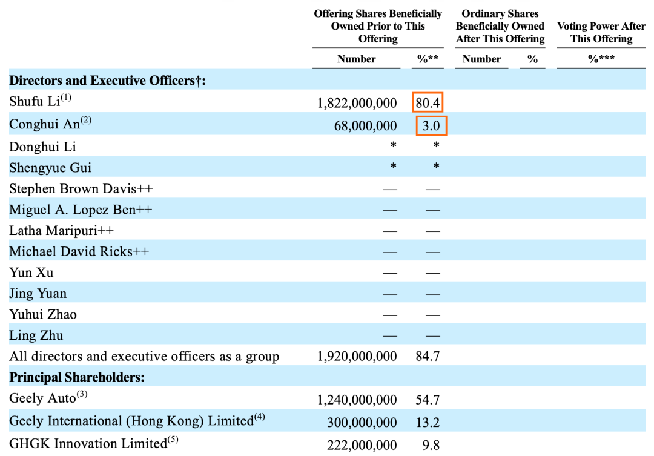Select the Principal Shareholders section heading
The height and width of the screenshot is (456, 654).
click(77, 377)
